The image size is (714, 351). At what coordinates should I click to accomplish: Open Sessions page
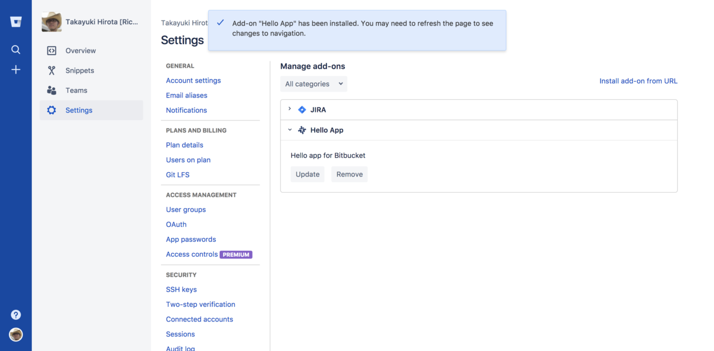(181, 334)
